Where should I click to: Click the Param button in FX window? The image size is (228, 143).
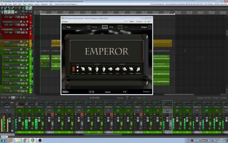pyautogui.click(x=132, y=21)
